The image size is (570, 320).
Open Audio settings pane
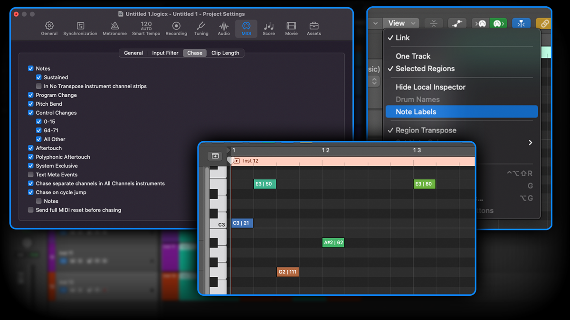coord(224,28)
